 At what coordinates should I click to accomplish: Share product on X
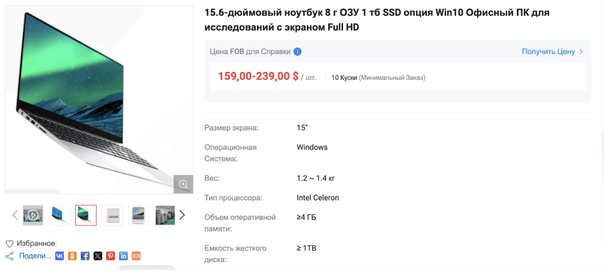[x=98, y=256]
